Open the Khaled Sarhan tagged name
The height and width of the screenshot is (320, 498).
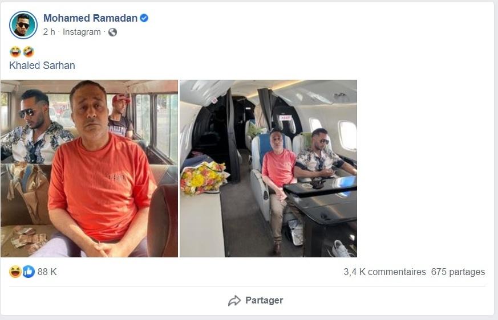point(42,65)
